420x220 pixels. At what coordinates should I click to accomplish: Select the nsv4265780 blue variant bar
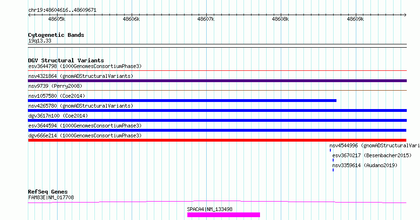217,110
